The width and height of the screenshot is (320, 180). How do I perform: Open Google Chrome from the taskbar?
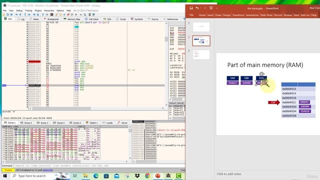(147, 176)
